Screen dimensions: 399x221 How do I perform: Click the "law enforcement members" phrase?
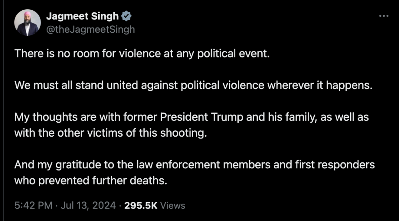[x=203, y=165]
